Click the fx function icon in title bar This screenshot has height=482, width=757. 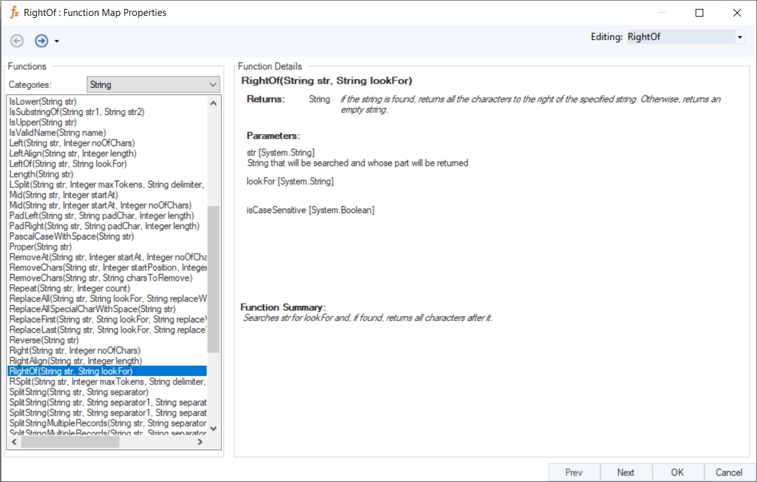[14, 12]
